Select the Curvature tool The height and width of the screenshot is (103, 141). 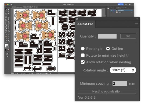[9, 13]
